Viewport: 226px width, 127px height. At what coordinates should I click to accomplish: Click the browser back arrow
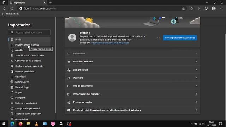coord(5,8)
